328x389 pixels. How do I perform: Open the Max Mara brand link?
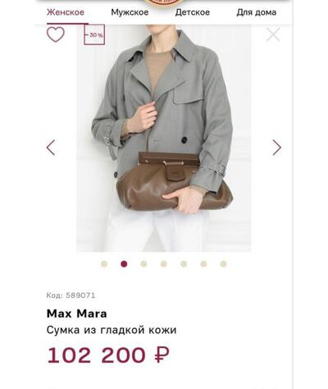(x=77, y=313)
